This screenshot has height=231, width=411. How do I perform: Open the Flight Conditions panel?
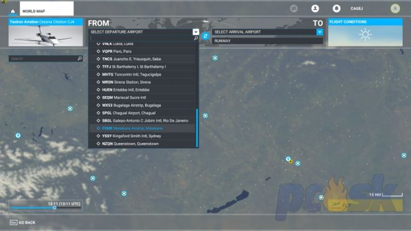[365, 32]
